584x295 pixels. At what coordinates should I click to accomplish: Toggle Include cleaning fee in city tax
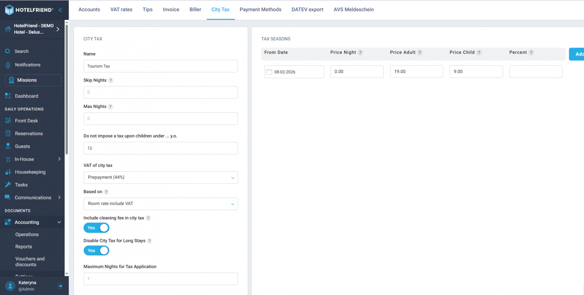pyautogui.click(x=97, y=228)
